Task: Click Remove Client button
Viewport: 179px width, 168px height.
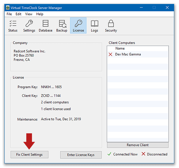Action: (x=138, y=145)
